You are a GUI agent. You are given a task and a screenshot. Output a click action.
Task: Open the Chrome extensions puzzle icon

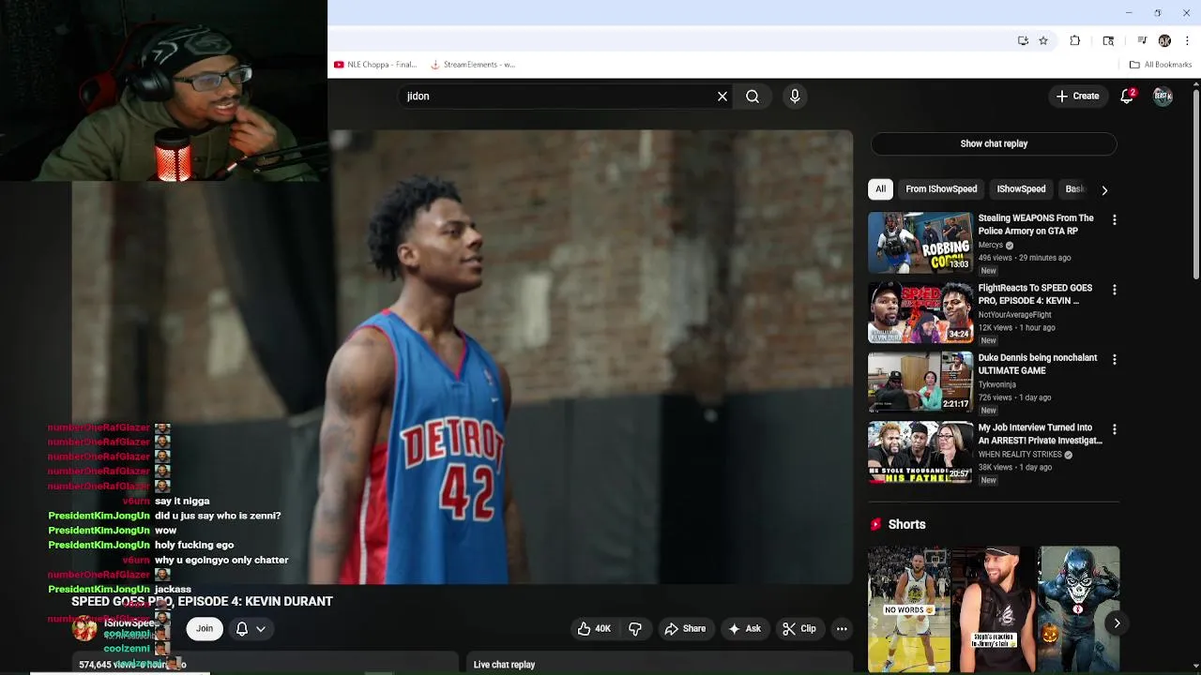point(1075,40)
